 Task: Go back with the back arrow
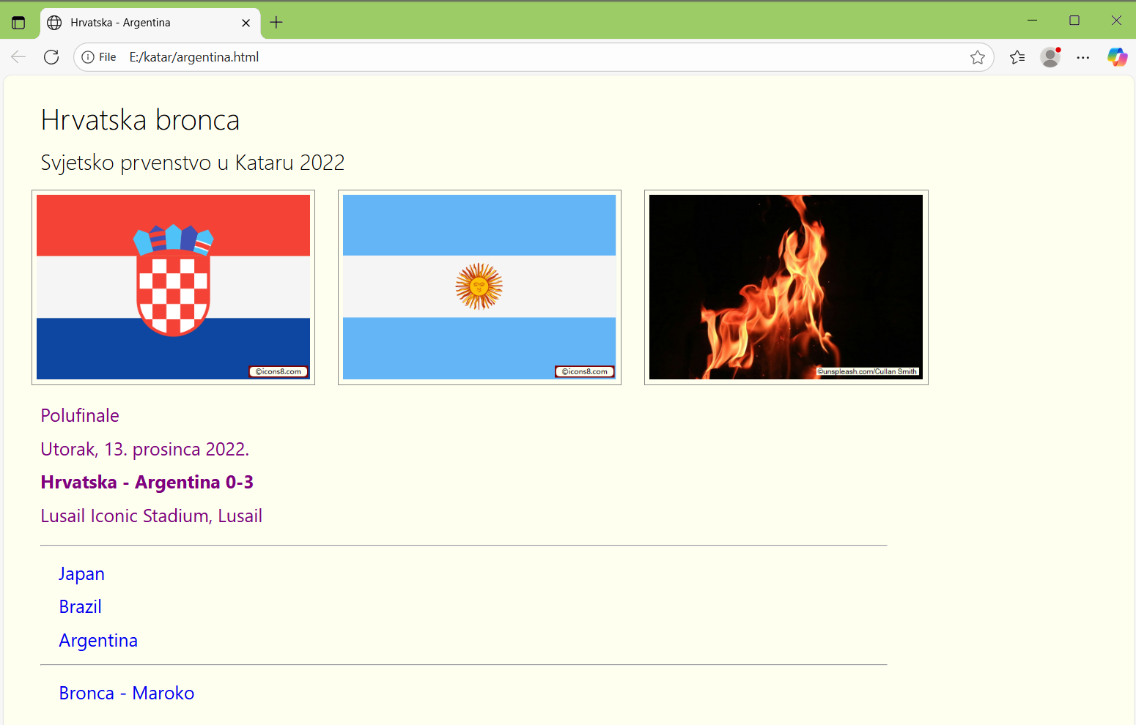pos(18,57)
